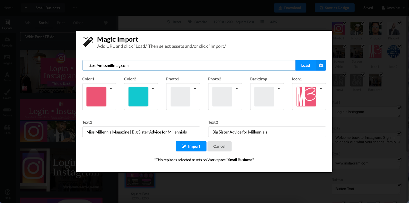The width and height of the screenshot is (409, 203).
Task: Switch to the Social tab
Action: point(43,23)
